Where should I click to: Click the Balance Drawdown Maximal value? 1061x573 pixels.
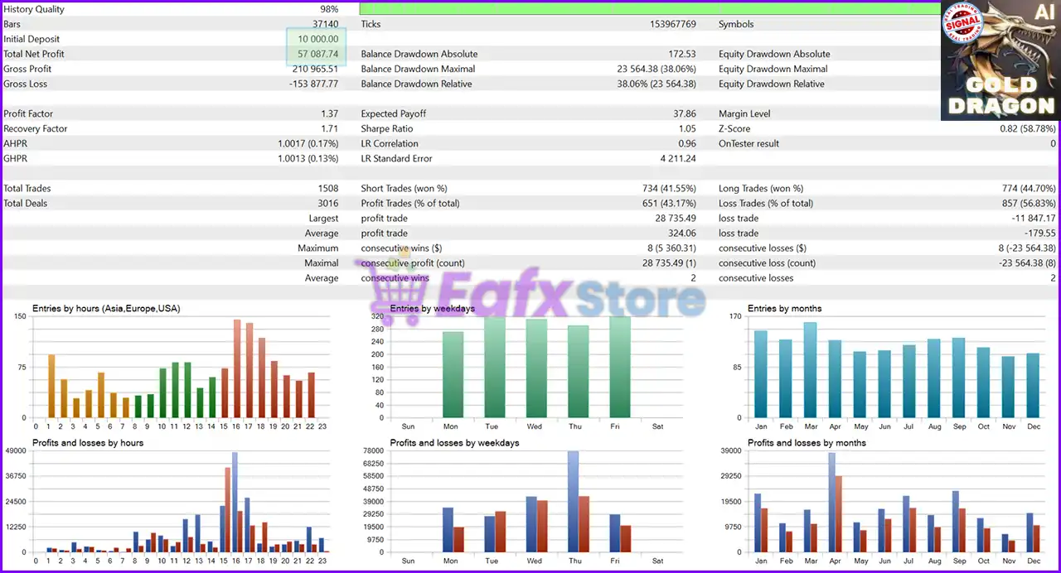click(x=656, y=69)
